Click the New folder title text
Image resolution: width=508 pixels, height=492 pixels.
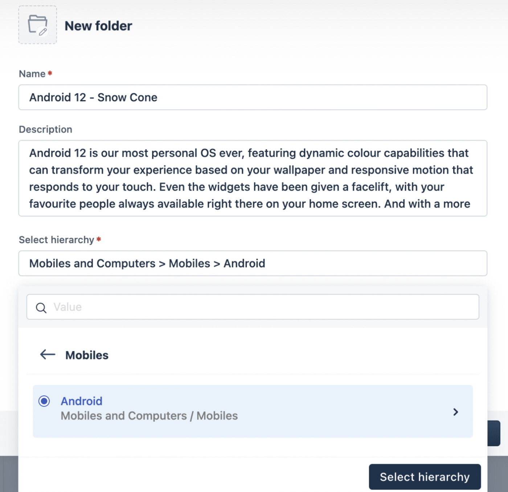[98, 26]
